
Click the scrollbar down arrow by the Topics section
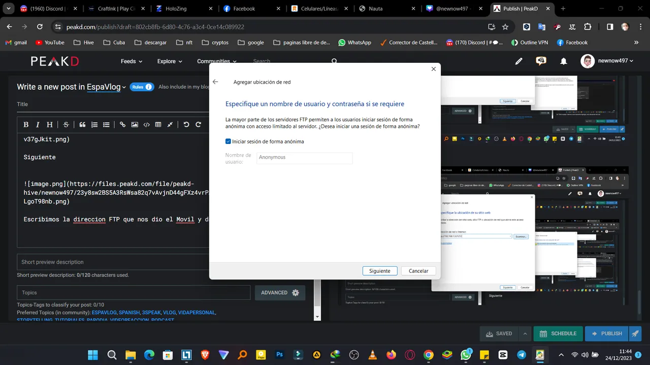pyautogui.click(x=317, y=317)
